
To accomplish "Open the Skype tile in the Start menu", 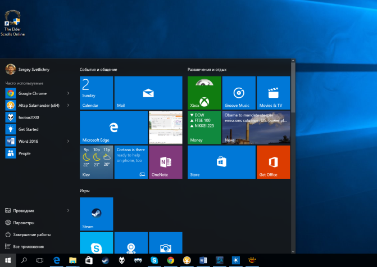I will click(97, 243).
